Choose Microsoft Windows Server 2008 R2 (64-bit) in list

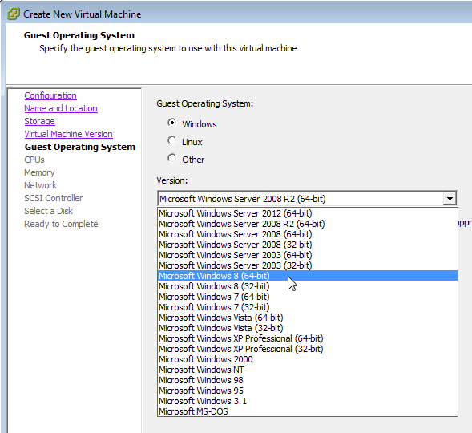(308, 224)
